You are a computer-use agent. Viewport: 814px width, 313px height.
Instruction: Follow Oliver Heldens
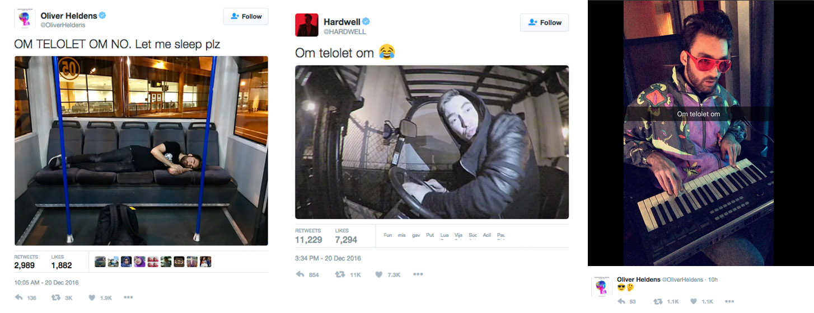(x=246, y=16)
